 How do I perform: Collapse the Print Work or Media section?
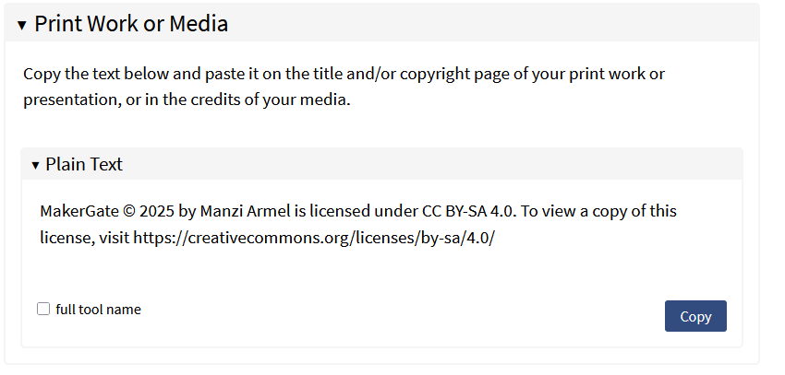[x=381, y=23]
